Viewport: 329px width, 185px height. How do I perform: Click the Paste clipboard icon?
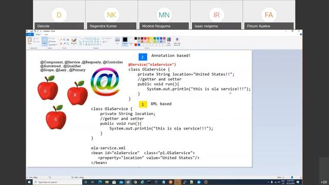tap(30, 40)
